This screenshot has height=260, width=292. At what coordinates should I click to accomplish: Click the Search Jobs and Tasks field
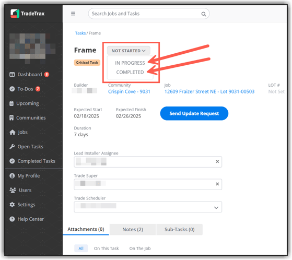(x=148, y=14)
